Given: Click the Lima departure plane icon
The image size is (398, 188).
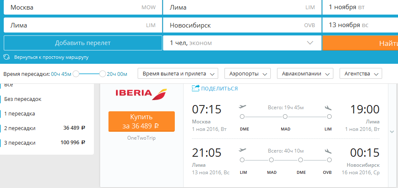Looking at the screenshot, I should (x=242, y=150).
